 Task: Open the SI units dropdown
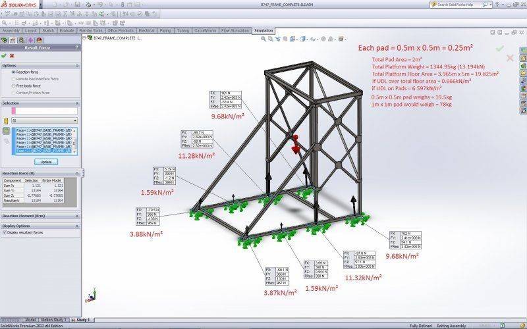45,120
